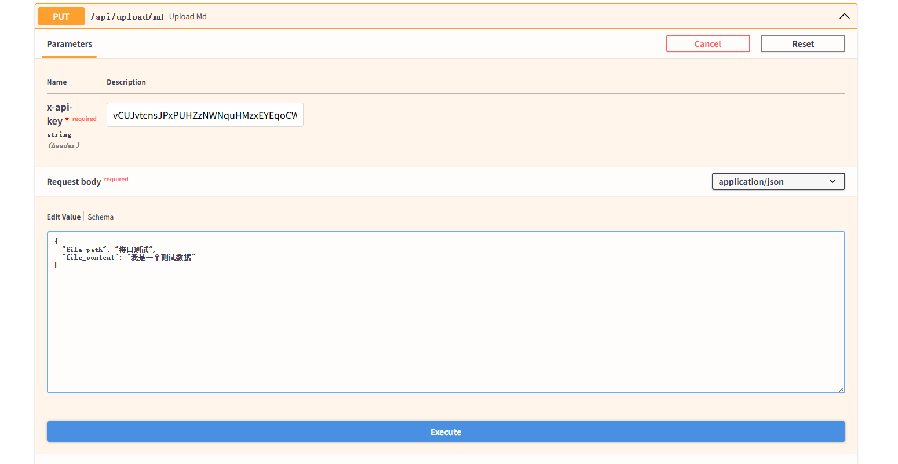Open the application/json content type dropdown

click(778, 181)
